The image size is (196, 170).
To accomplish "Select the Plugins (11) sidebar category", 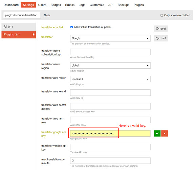I will pos(19,35).
